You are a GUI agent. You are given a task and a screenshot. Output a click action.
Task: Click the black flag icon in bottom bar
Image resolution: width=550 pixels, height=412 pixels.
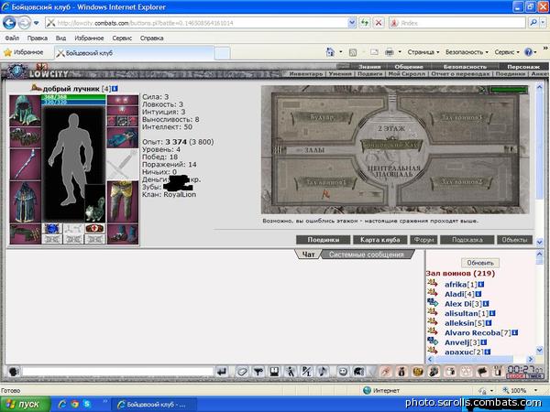pos(482,372)
